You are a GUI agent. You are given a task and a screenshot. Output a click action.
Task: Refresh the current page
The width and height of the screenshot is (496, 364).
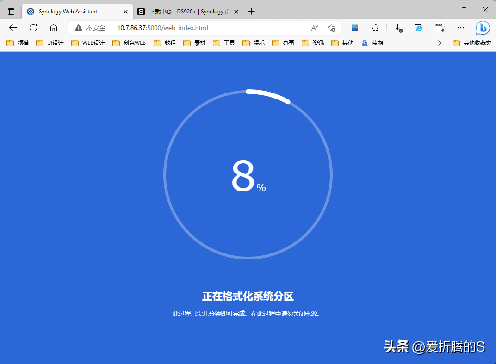[x=33, y=28]
